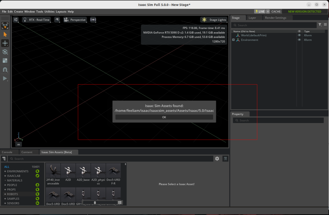
Task: Select the Isaac Sim Assets [Beta] tab
Action: 57,152
